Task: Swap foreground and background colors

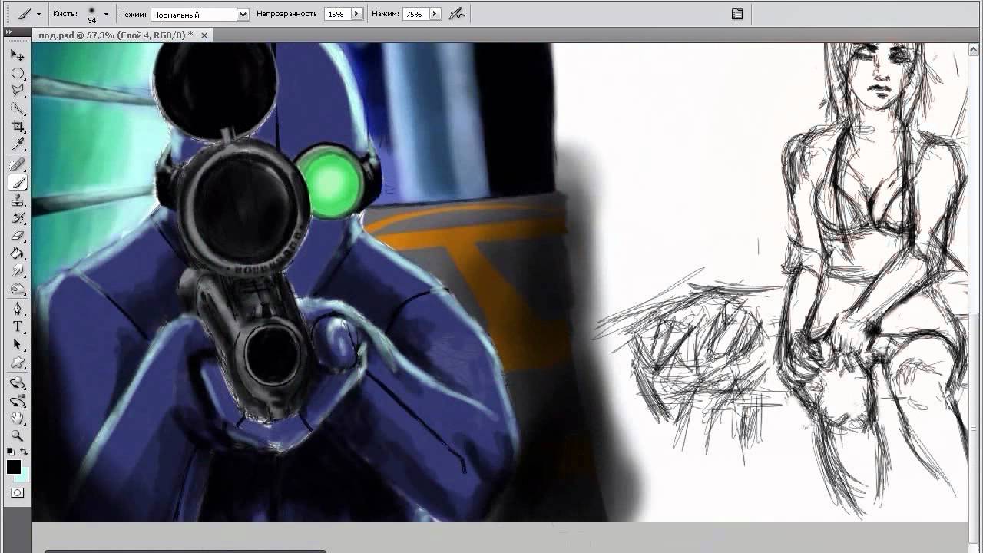Action: (x=25, y=452)
